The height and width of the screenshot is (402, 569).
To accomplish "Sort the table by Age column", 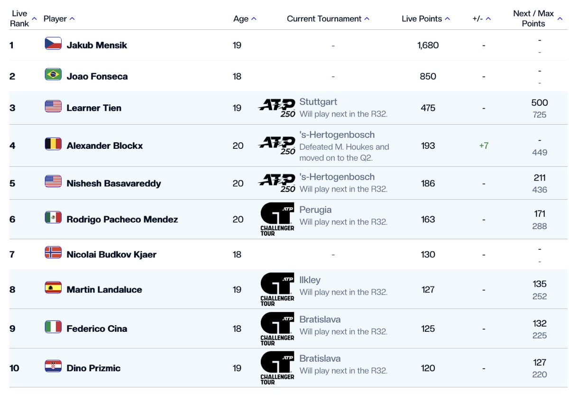I will (245, 18).
